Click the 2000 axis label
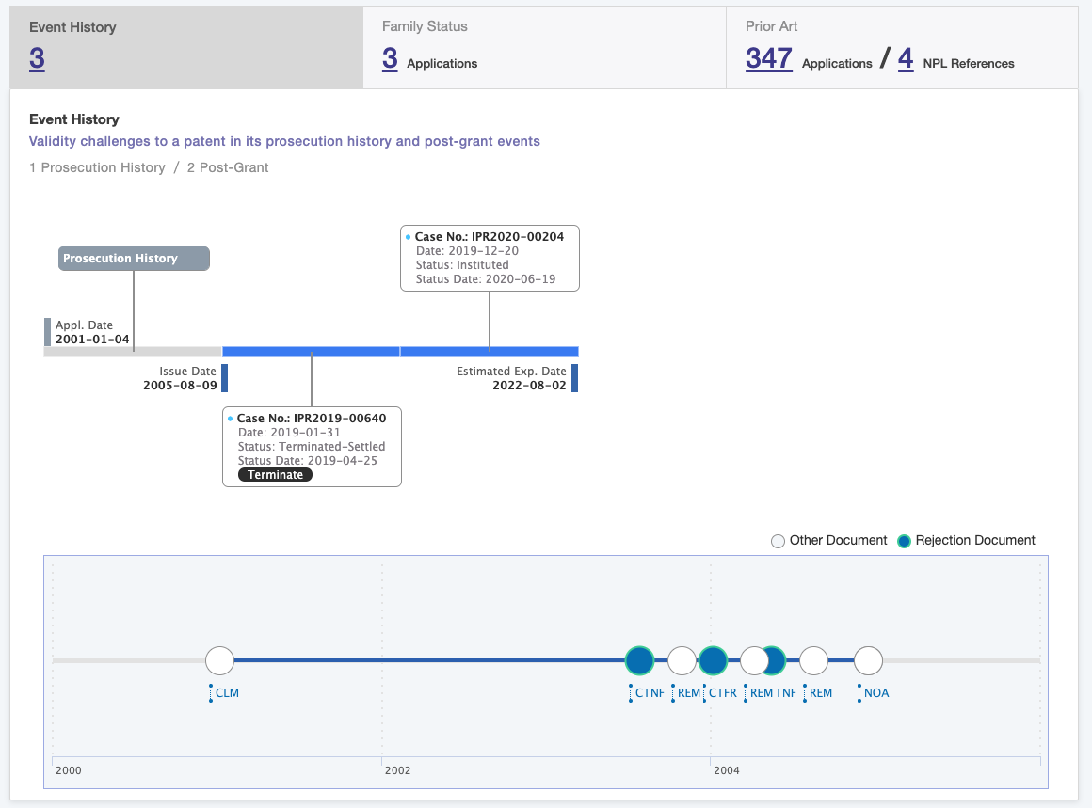Screen dimensions: 1092x808 68,770
